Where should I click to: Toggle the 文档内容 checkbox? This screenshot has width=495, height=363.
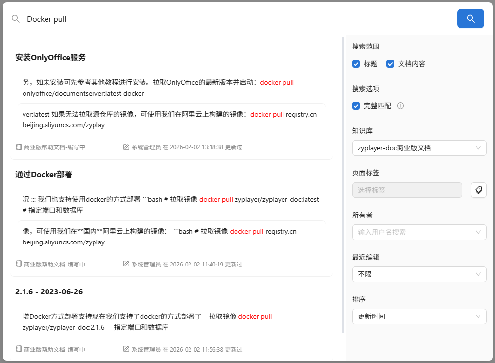click(390, 64)
